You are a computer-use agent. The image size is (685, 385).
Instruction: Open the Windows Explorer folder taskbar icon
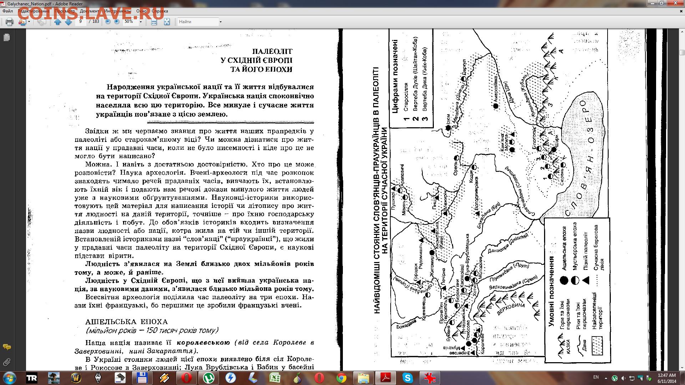(x=363, y=378)
